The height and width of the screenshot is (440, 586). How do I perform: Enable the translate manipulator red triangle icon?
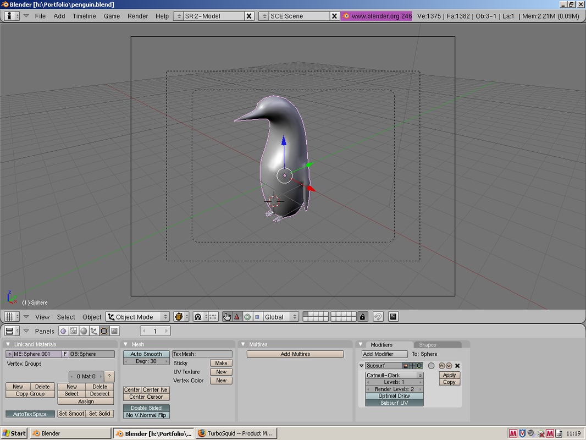click(x=237, y=317)
